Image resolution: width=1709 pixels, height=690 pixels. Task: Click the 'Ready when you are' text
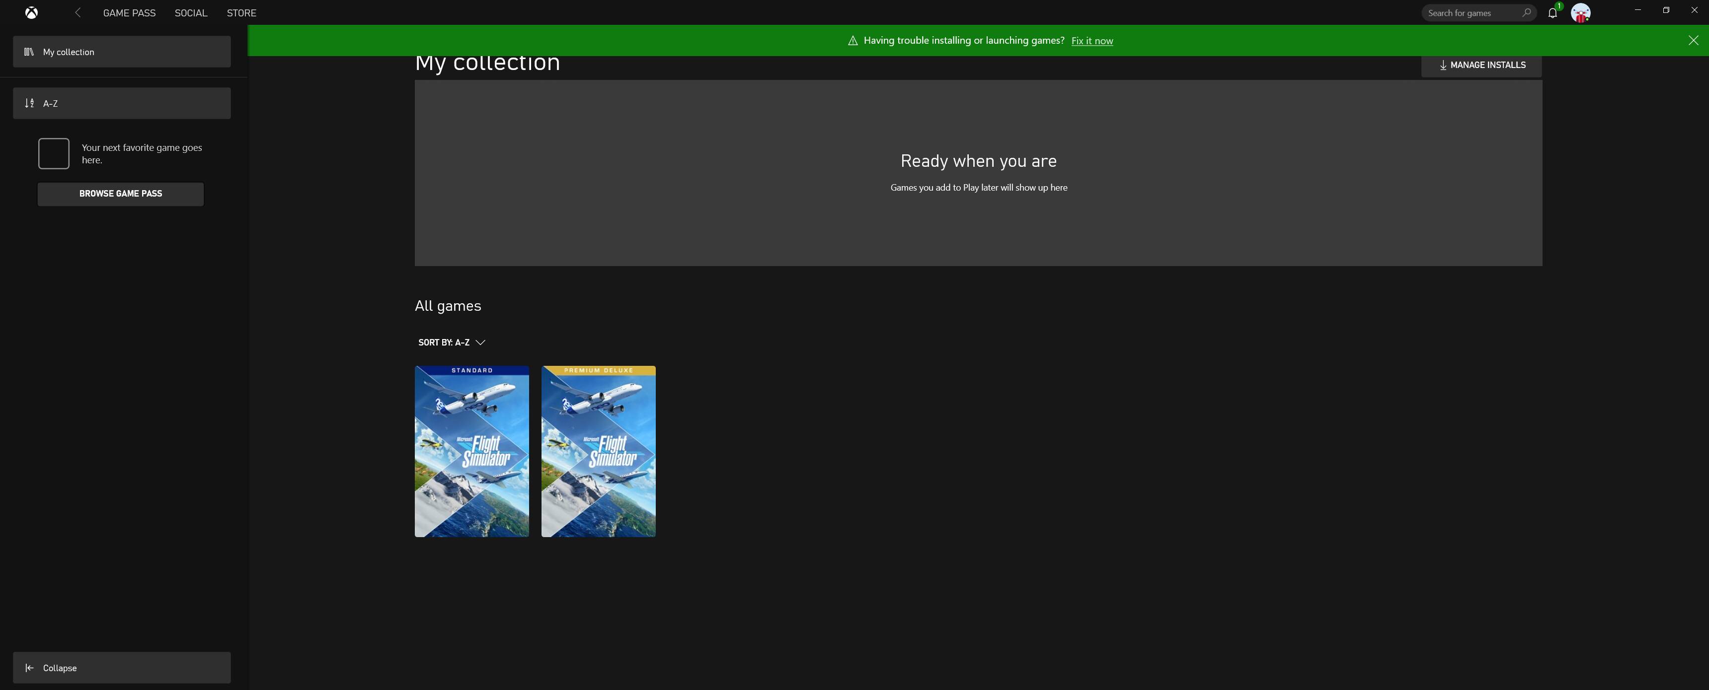click(x=979, y=160)
